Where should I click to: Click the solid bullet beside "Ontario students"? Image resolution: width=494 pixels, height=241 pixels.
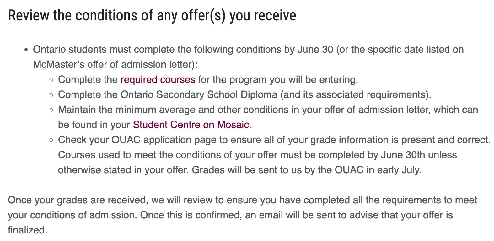tap(27, 50)
